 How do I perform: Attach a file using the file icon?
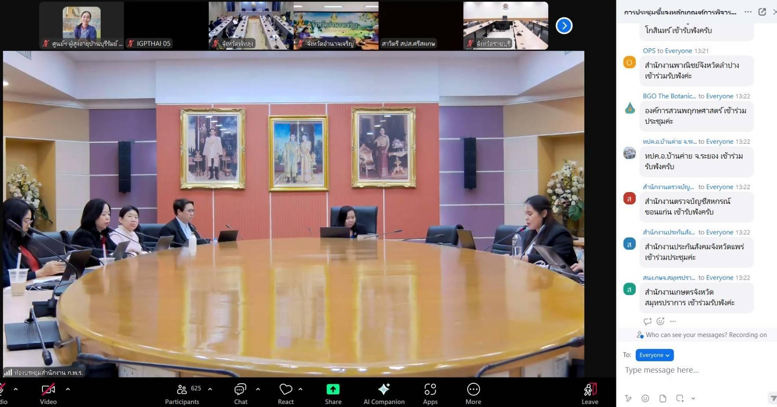[663, 398]
